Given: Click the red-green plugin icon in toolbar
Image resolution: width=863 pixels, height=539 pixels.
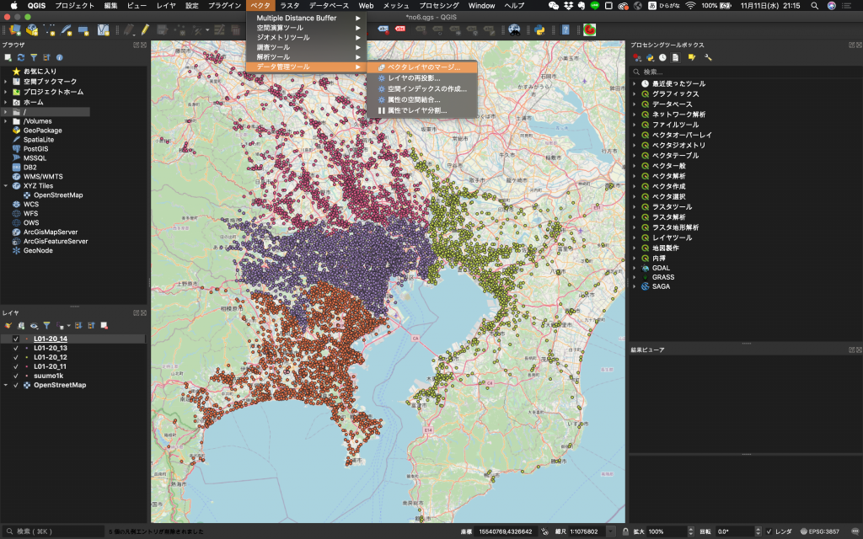Looking at the screenshot, I should click(x=589, y=29).
